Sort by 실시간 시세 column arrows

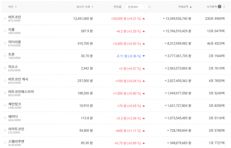[x=92, y=7]
